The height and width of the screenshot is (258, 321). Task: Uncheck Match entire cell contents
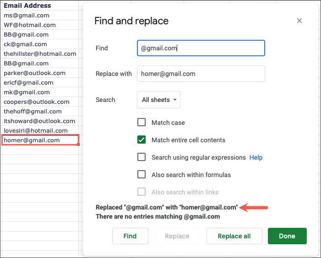142,140
